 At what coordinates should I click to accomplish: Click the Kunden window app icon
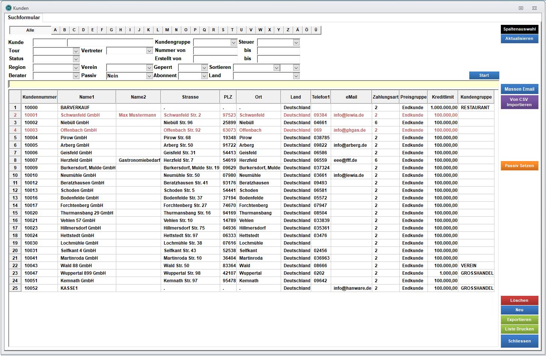coord(9,8)
